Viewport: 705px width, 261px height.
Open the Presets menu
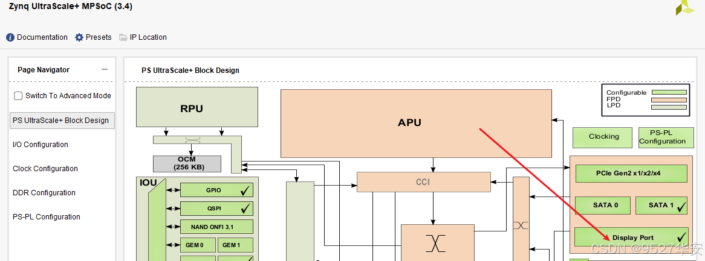click(99, 37)
